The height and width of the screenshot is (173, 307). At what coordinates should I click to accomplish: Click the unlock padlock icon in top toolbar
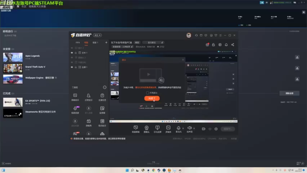213,45
